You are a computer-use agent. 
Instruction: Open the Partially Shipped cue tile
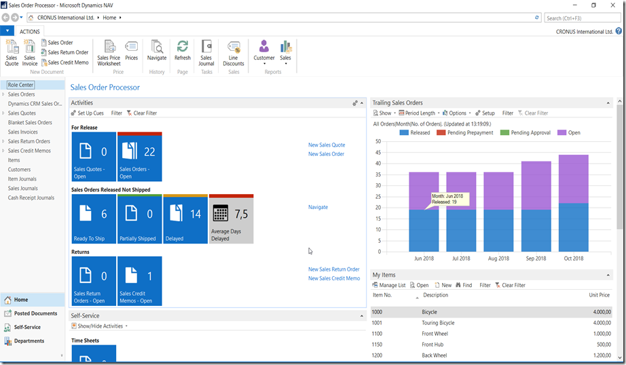click(140, 219)
